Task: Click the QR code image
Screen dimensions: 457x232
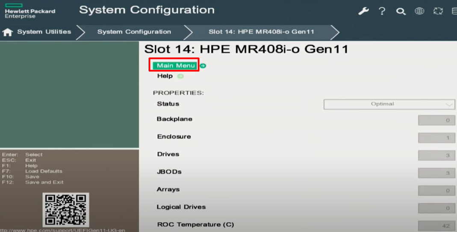Action: point(66,210)
